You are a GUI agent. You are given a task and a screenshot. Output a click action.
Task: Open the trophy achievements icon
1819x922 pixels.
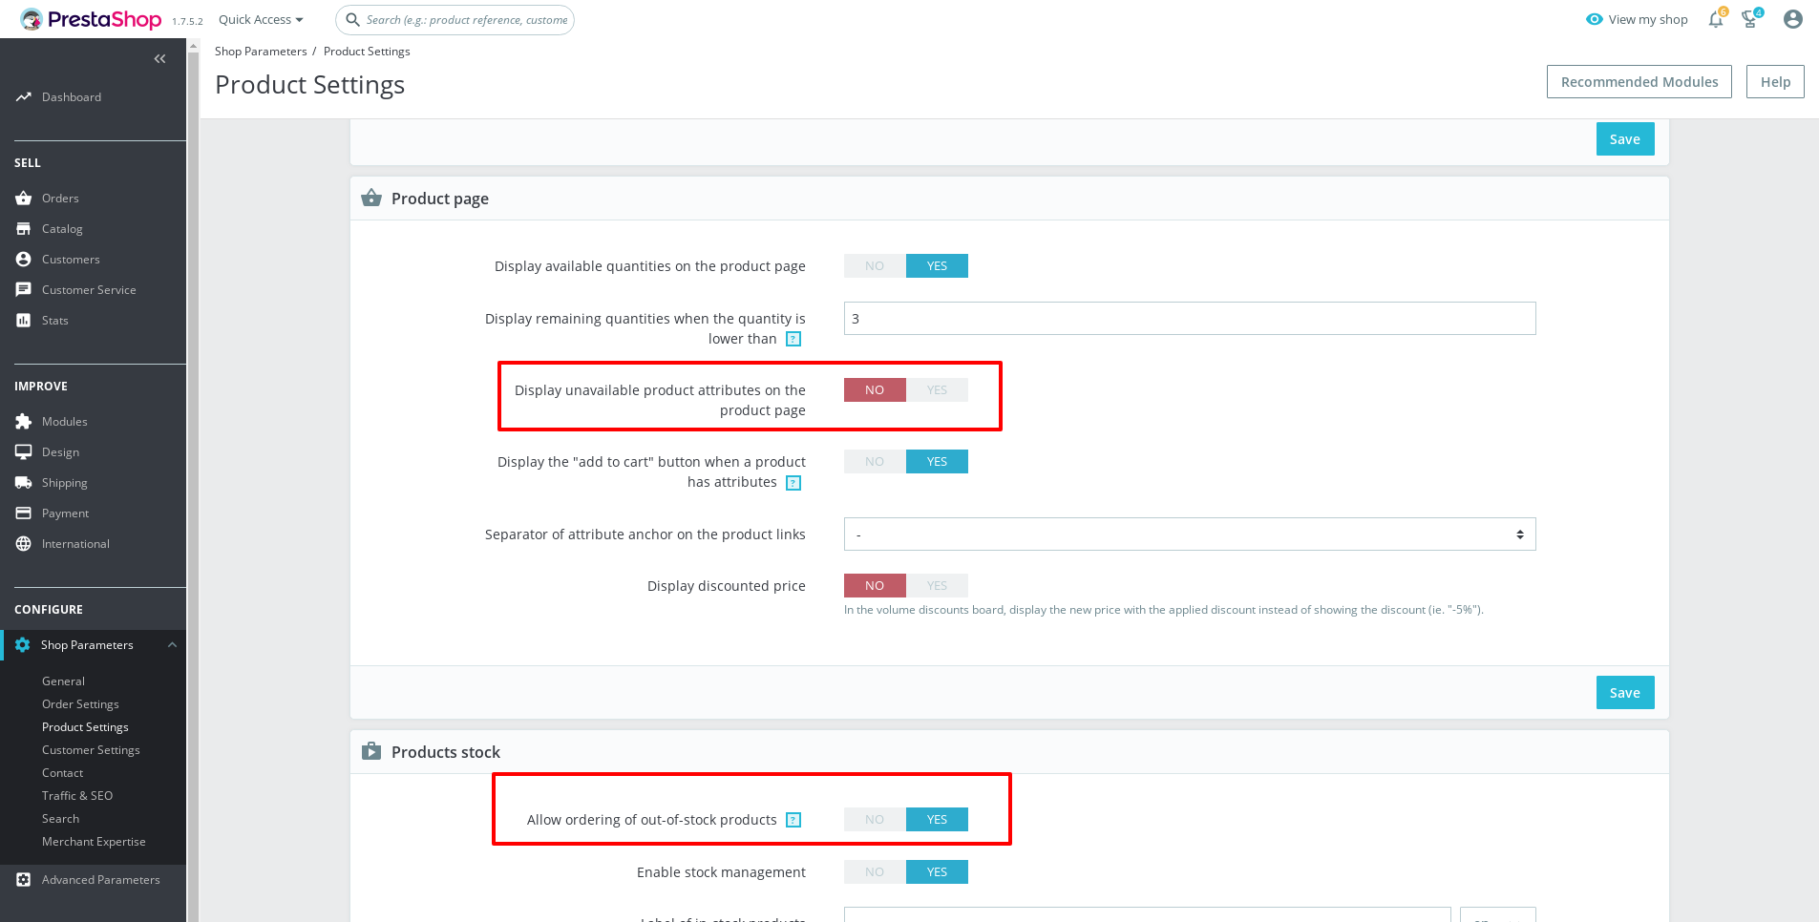point(1750,19)
